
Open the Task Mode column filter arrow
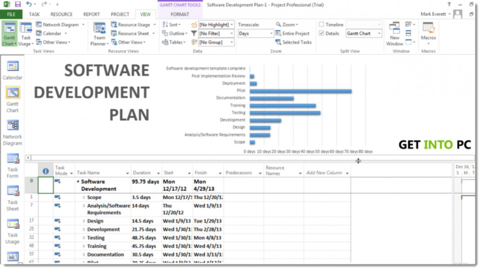[x=71, y=174]
